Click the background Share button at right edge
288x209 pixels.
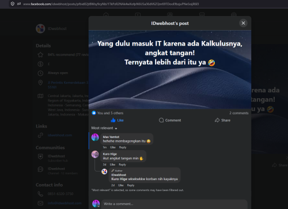click(280, 165)
